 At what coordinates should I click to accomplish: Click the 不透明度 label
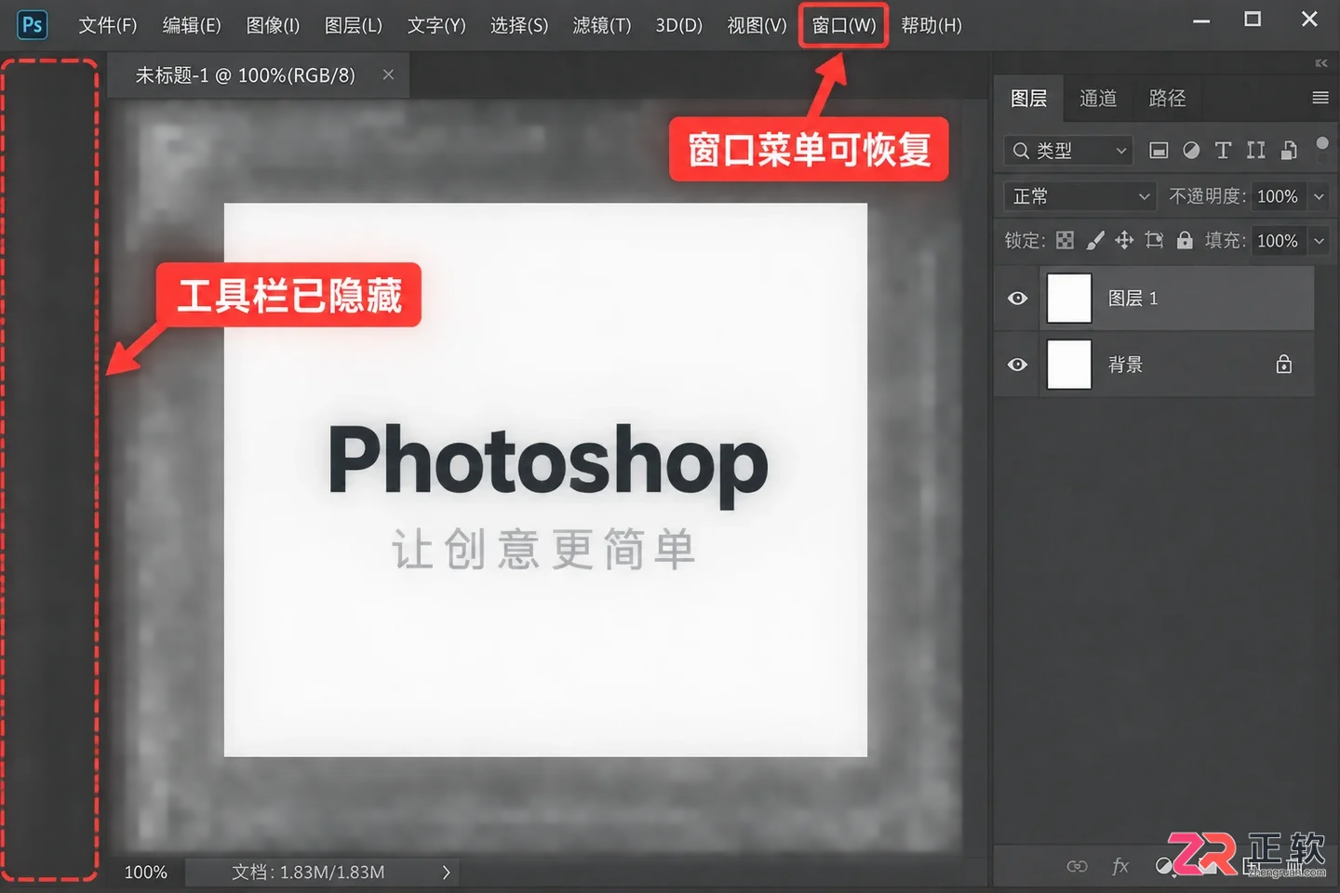pyautogui.click(x=1207, y=196)
